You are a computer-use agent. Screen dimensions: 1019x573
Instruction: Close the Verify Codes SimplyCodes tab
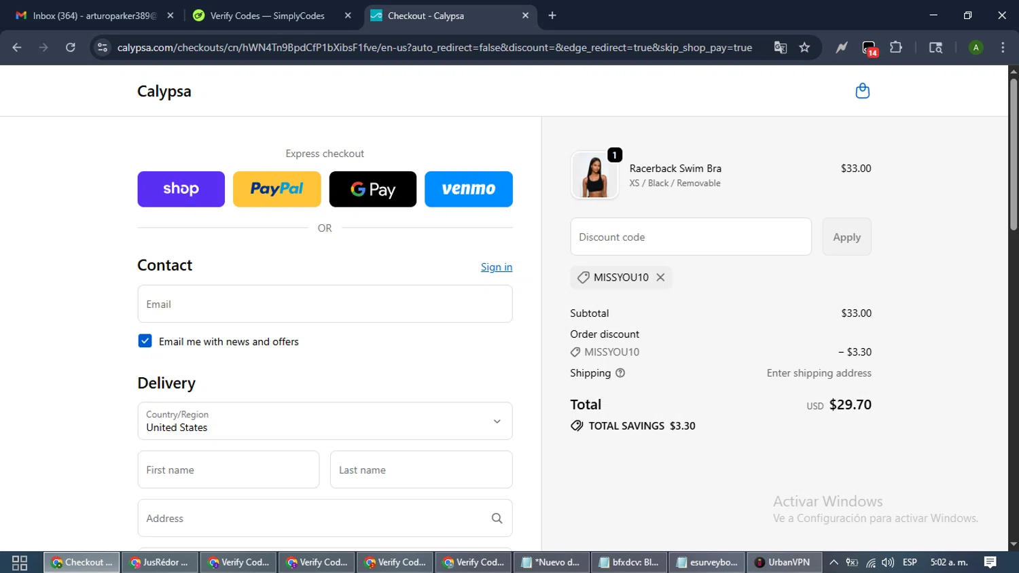click(348, 16)
